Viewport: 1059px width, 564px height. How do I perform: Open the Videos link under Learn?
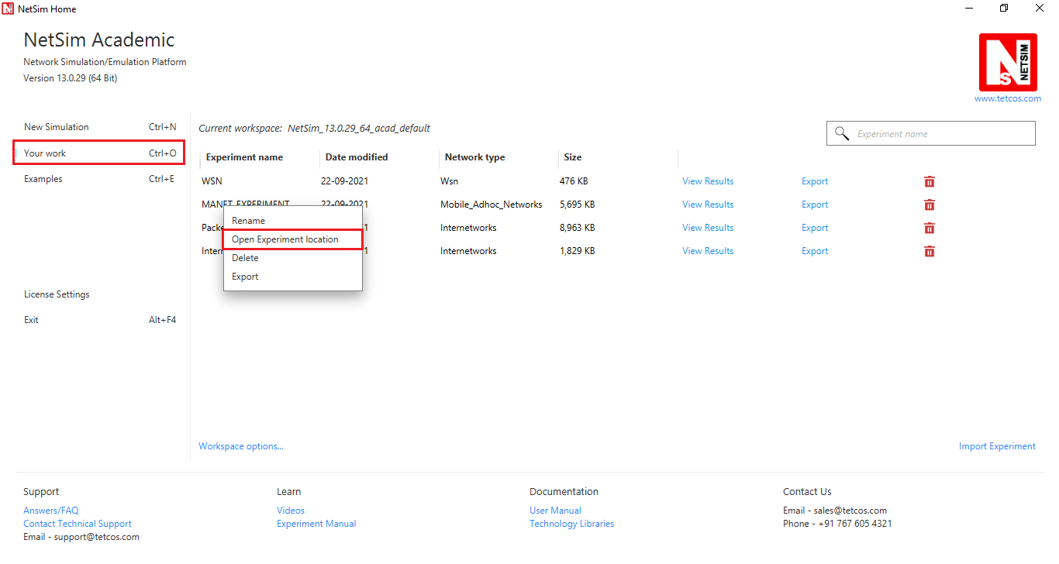[x=291, y=511]
